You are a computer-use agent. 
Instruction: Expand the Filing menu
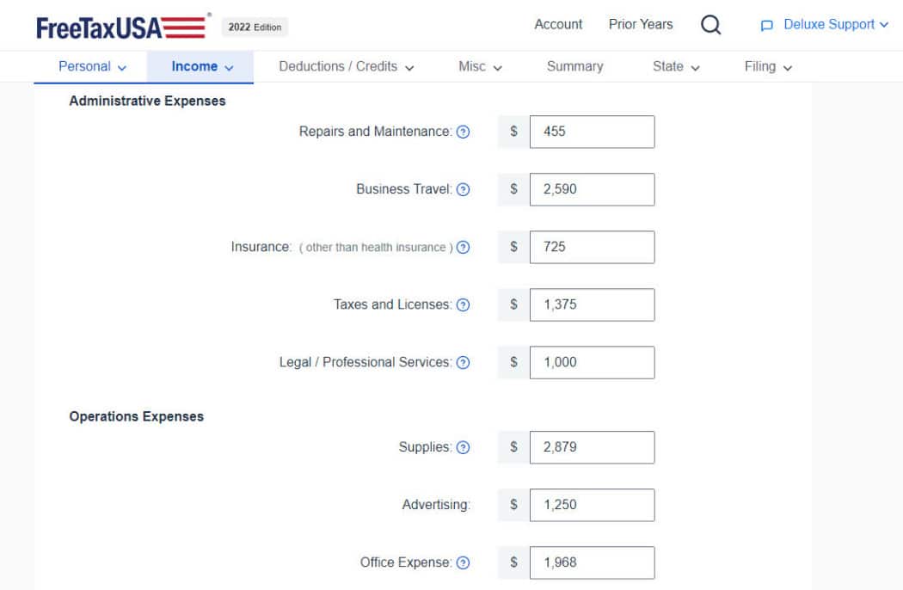(768, 67)
